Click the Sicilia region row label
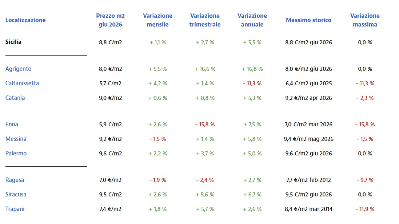 click(x=13, y=42)
